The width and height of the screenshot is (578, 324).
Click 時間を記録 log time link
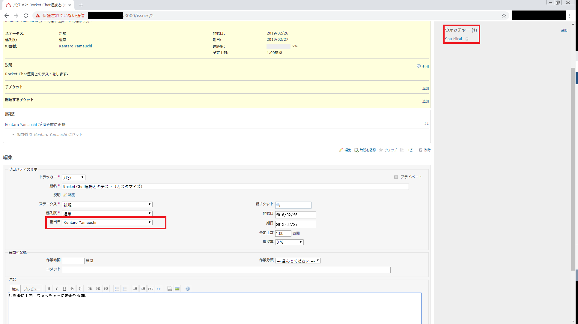tap(368, 150)
